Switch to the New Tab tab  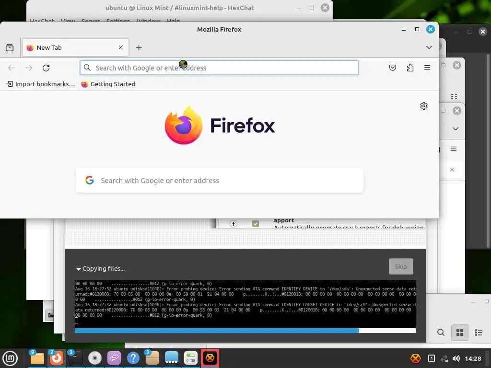[x=75, y=47]
